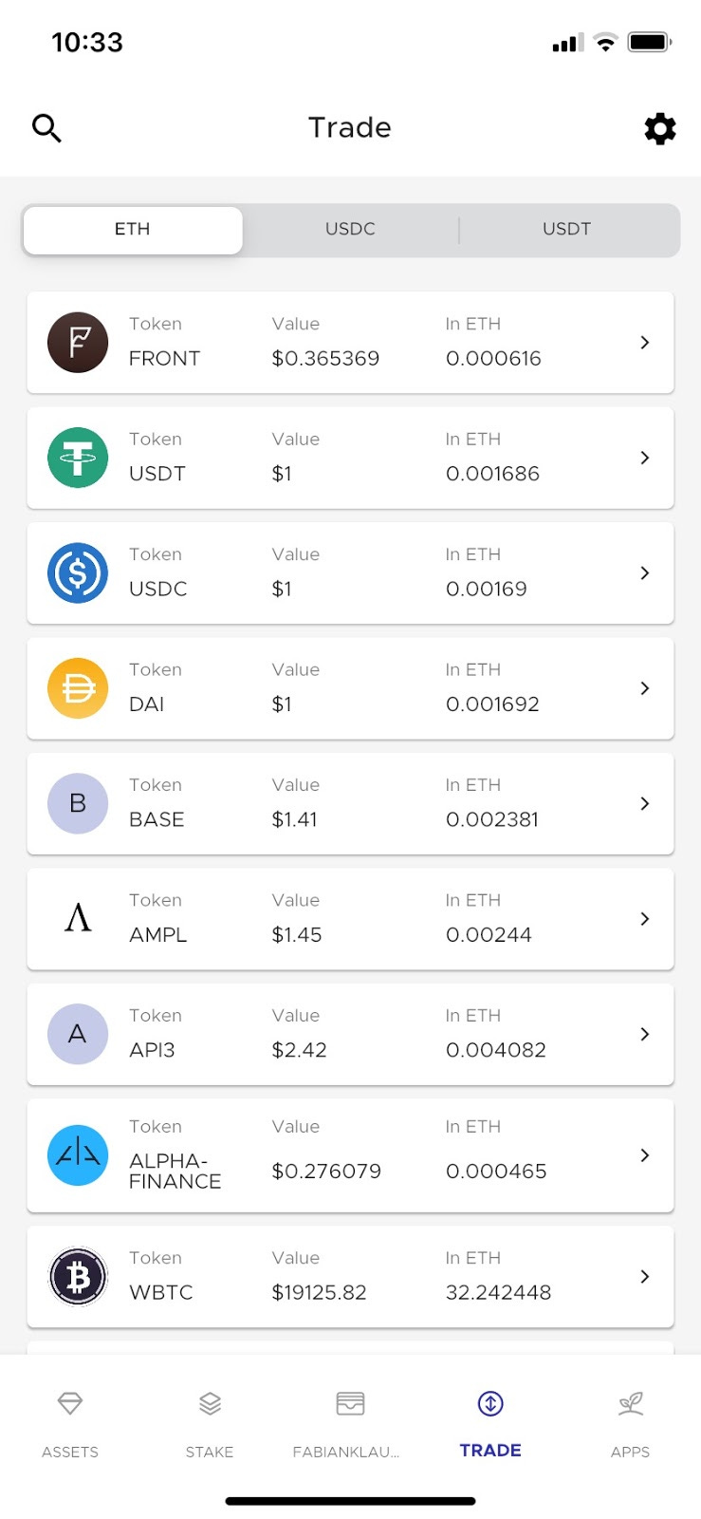Tap the $0.365369 value
The image size is (701, 1519).
325,359
